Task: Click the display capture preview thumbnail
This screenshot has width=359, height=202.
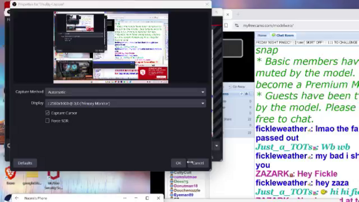Action: [111, 48]
